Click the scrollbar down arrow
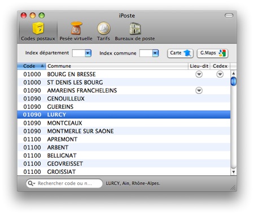Viewport: 254px width, 215px height. point(233,172)
